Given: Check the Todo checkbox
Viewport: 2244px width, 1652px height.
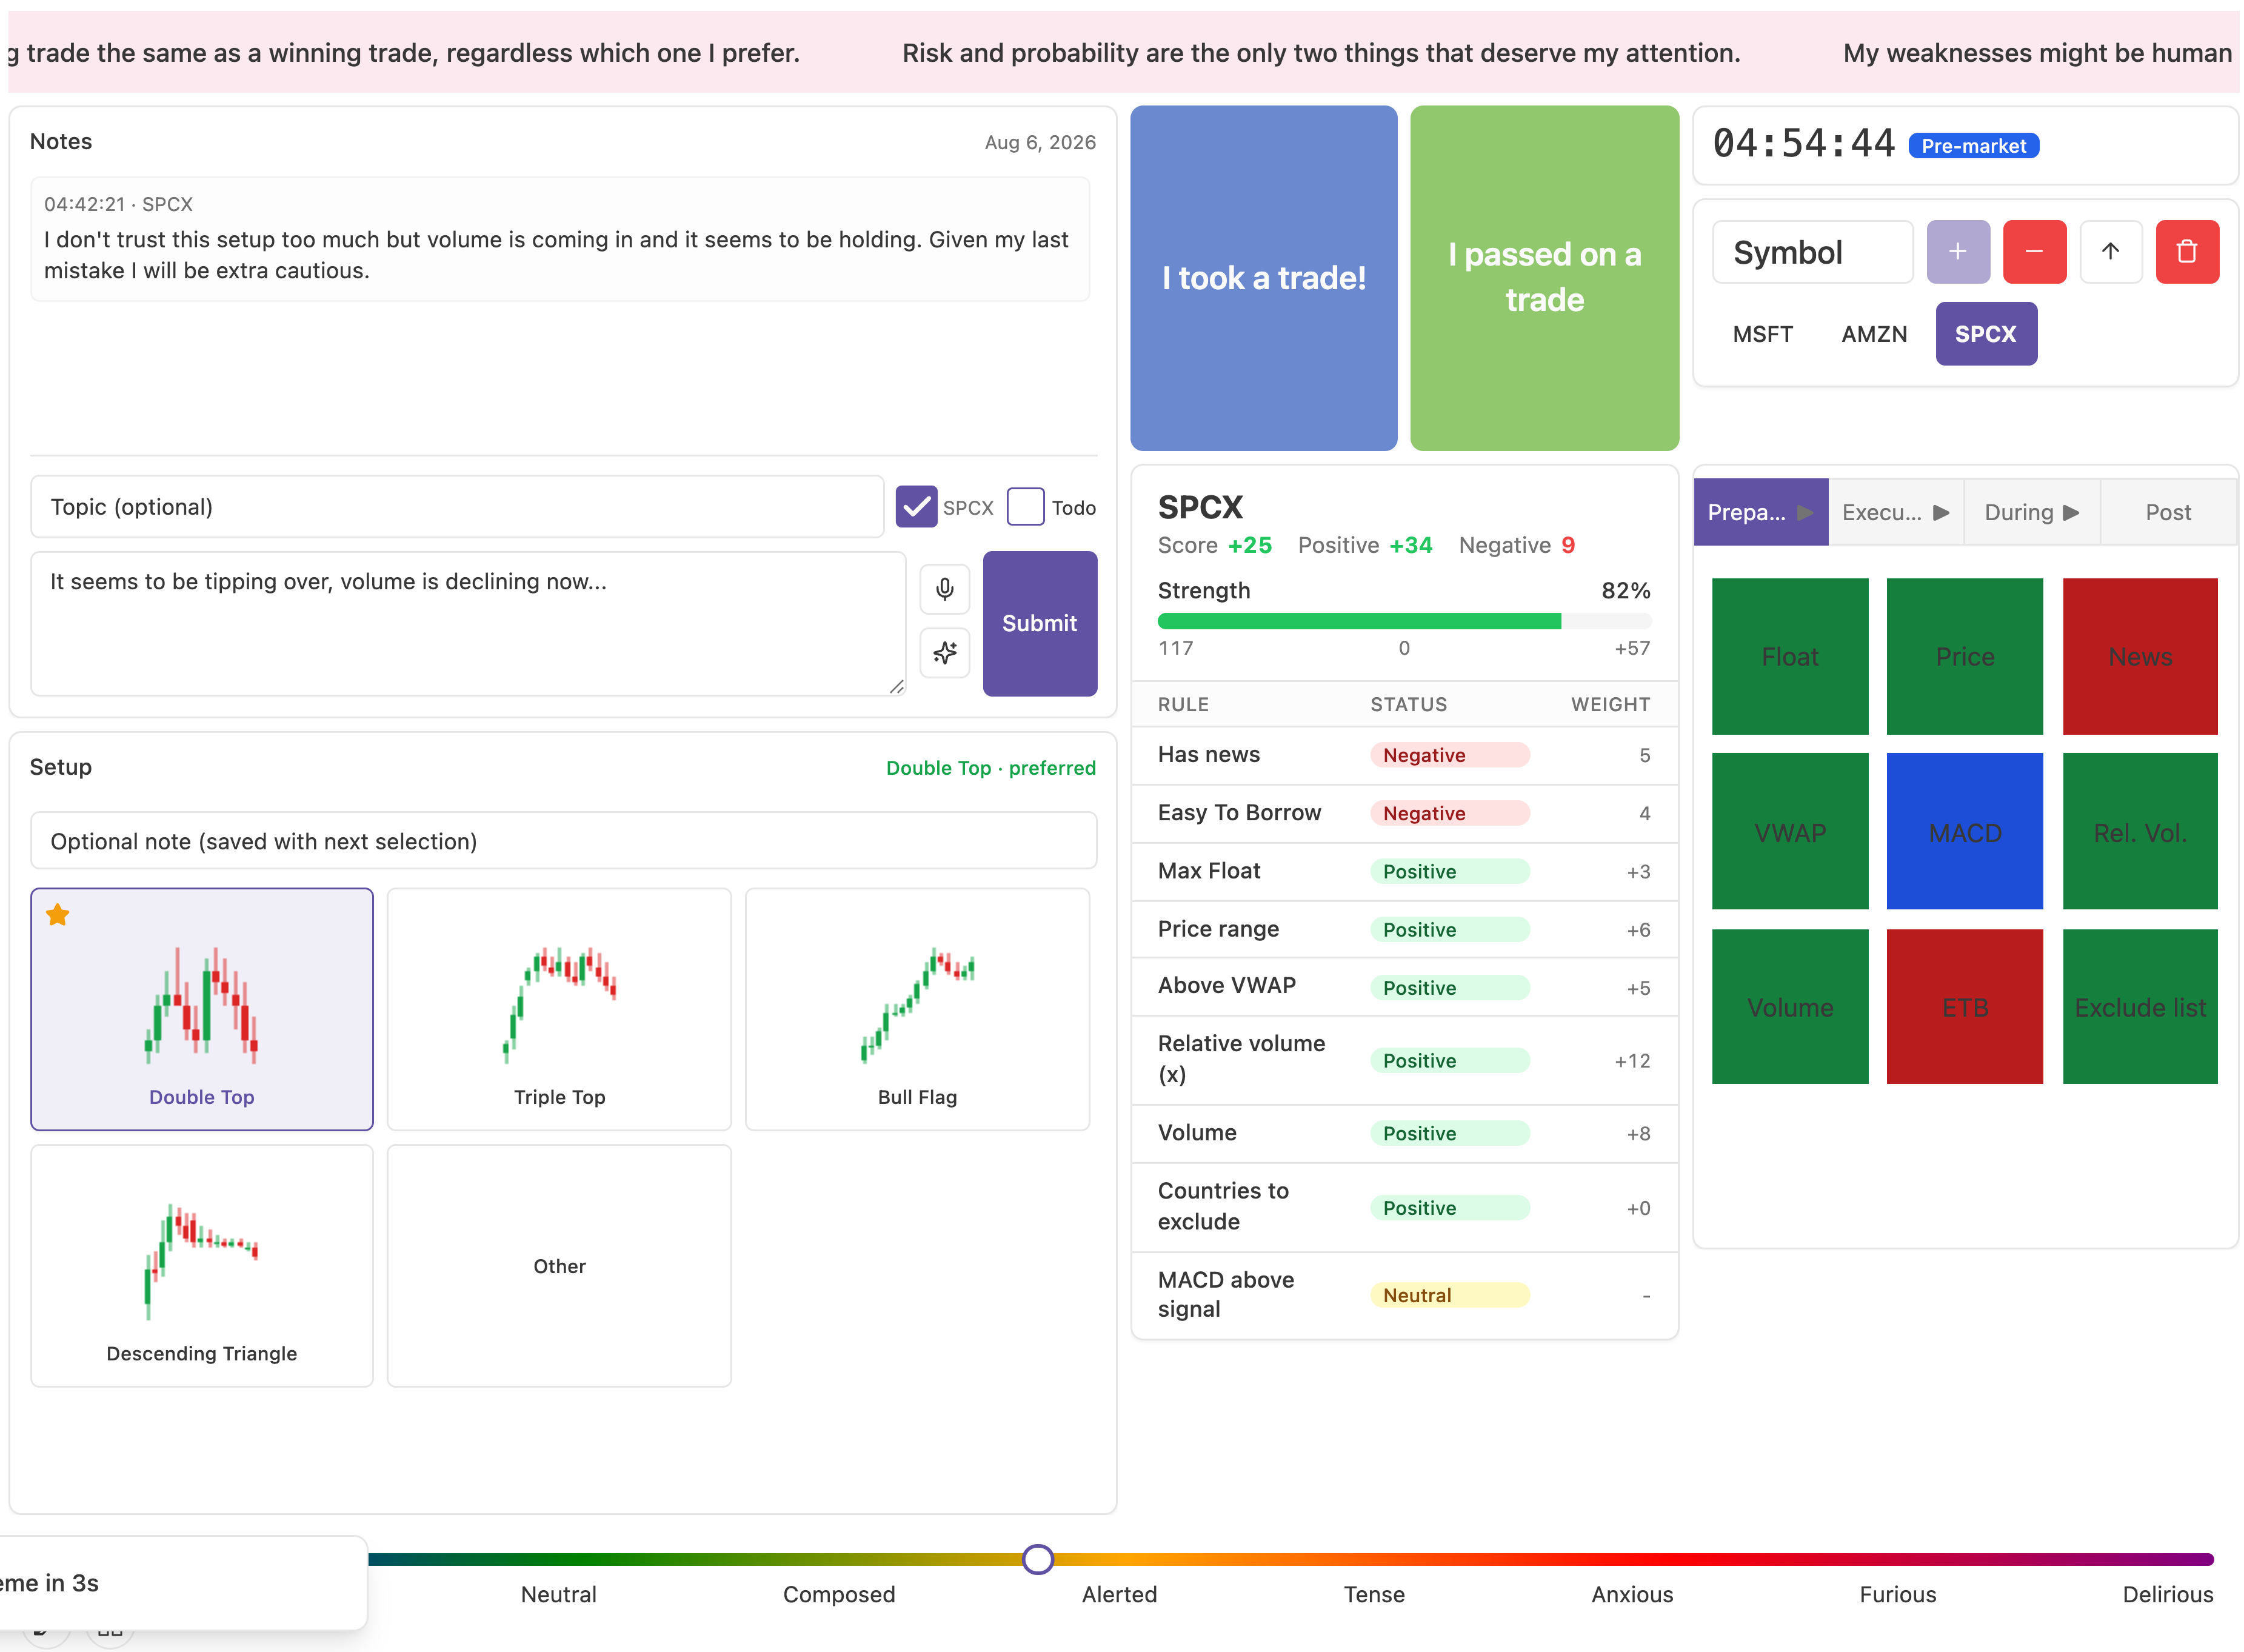Looking at the screenshot, I should (x=1025, y=507).
